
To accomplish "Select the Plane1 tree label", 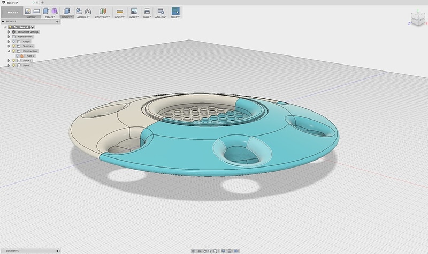I will (30, 56).
